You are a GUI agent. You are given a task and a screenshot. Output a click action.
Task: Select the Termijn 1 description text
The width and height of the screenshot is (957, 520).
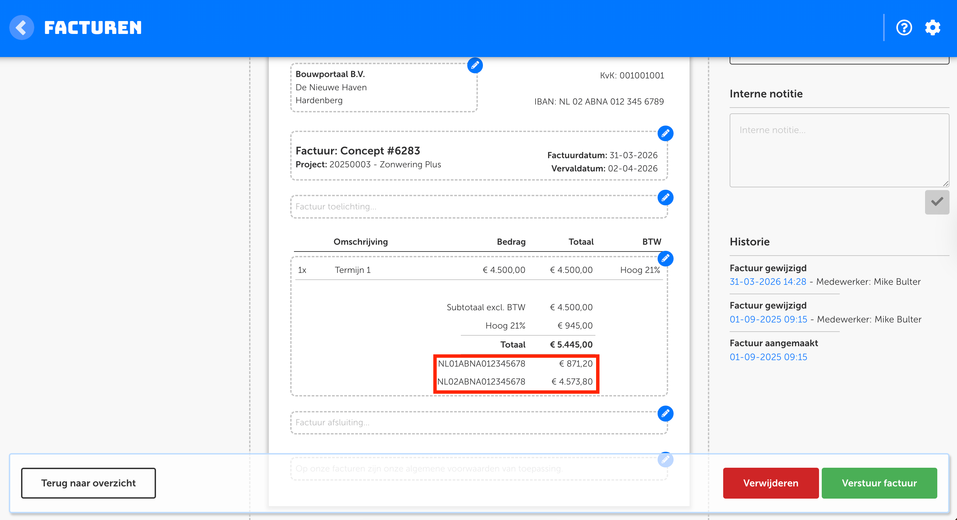352,270
